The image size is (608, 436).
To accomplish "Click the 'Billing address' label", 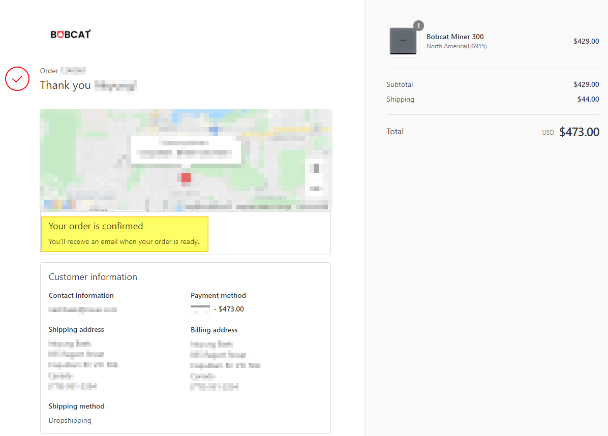I will click(x=214, y=330).
